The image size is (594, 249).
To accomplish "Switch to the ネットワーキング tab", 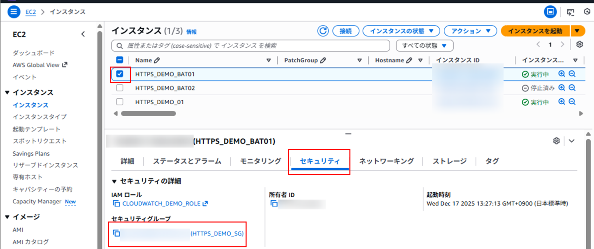I will pos(387,161).
